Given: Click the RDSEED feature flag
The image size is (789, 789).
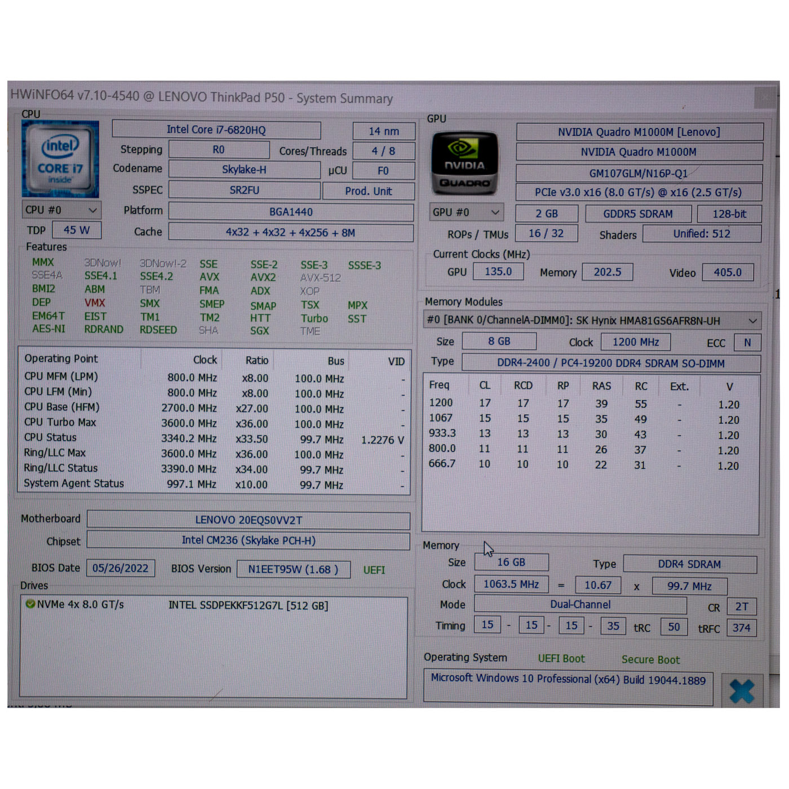Looking at the screenshot, I should click(158, 330).
